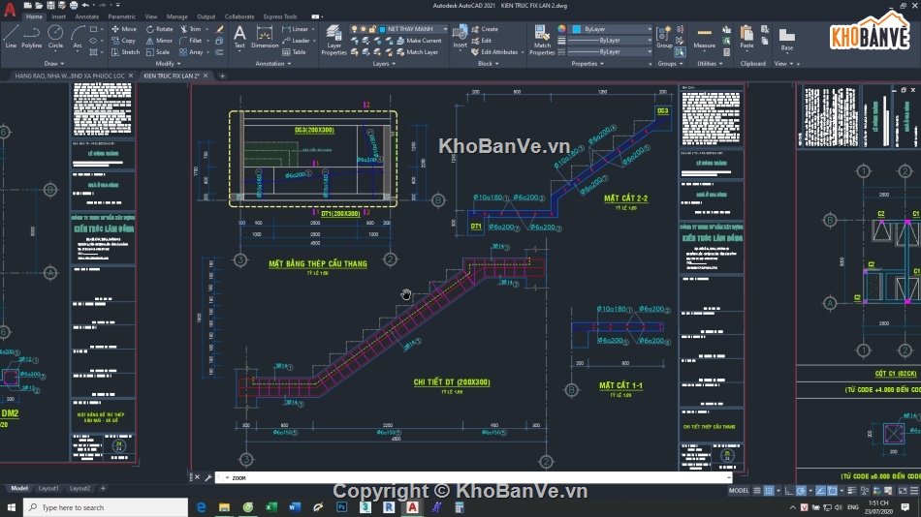
Task: Select the Circle tool
Action: click(x=55, y=37)
